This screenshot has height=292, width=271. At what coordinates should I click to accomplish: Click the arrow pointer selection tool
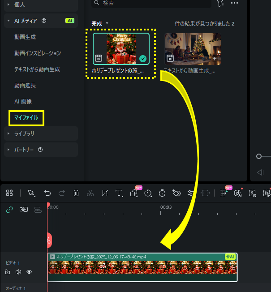click(x=31, y=193)
